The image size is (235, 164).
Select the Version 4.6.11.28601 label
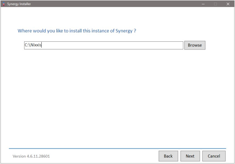point(31,156)
